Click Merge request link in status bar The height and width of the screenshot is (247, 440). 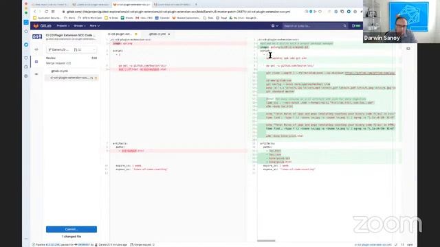coord(142,245)
